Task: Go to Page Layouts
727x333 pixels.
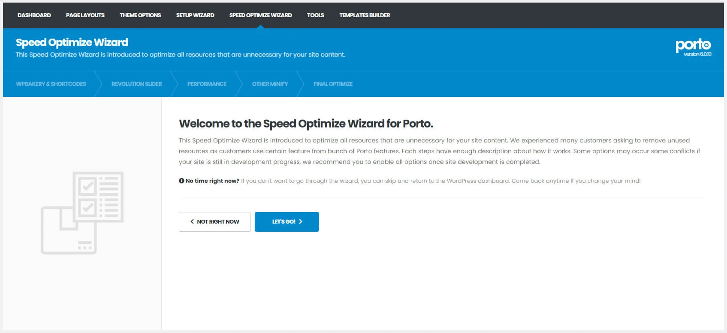Action: tap(85, 15)
